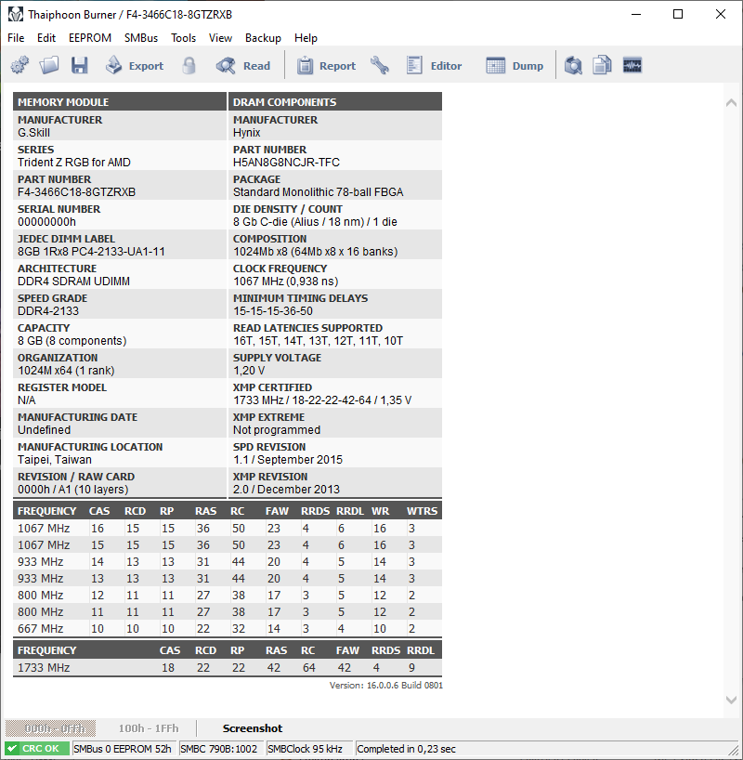Select the Screenshot tab
The image size is (743, 760).
coord(253,728)
